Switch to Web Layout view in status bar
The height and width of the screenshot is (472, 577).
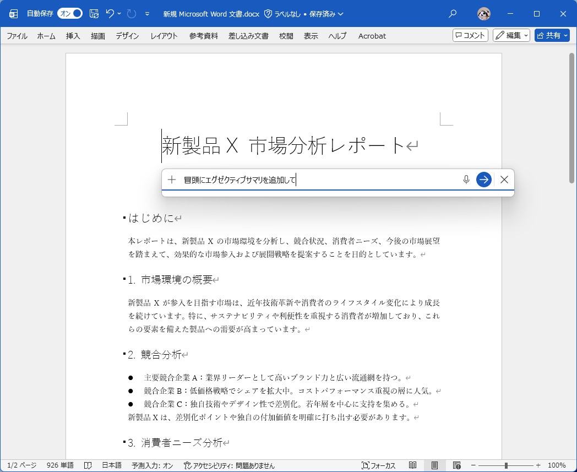455,466
